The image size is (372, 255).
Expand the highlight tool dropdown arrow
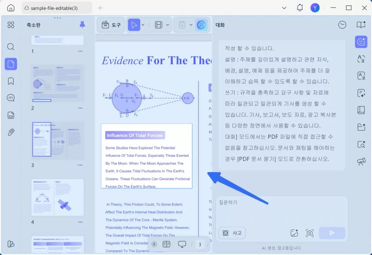[167, 25]
